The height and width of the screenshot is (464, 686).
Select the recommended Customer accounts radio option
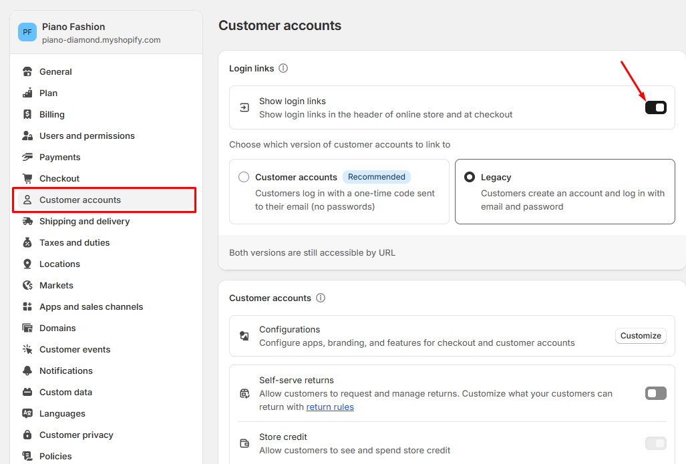click(x=244, y=177)
